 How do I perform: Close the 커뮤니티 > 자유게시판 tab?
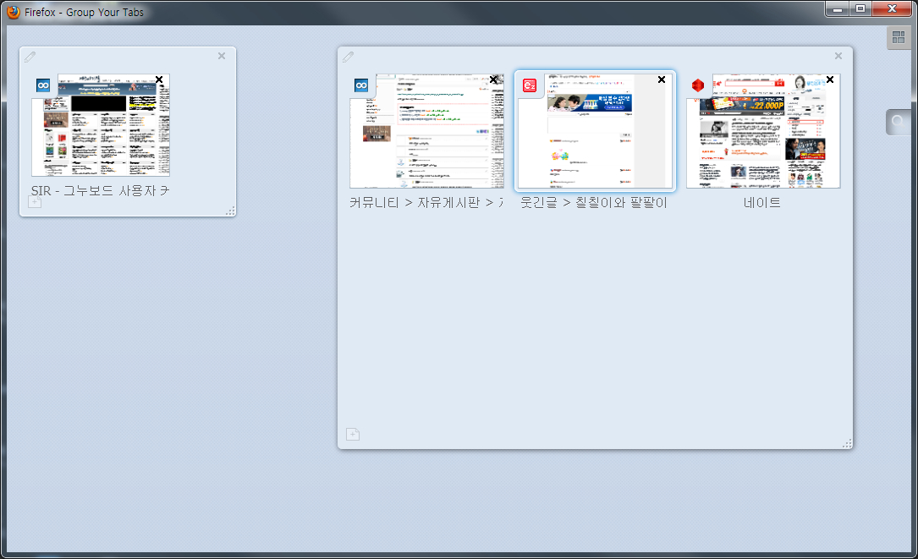pos(494,79)
